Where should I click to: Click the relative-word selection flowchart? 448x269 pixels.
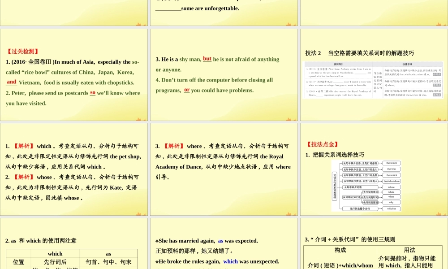click(366, 186)
